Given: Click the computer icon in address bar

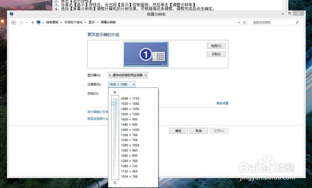Looking at the screenshot, I should (39, 22).
